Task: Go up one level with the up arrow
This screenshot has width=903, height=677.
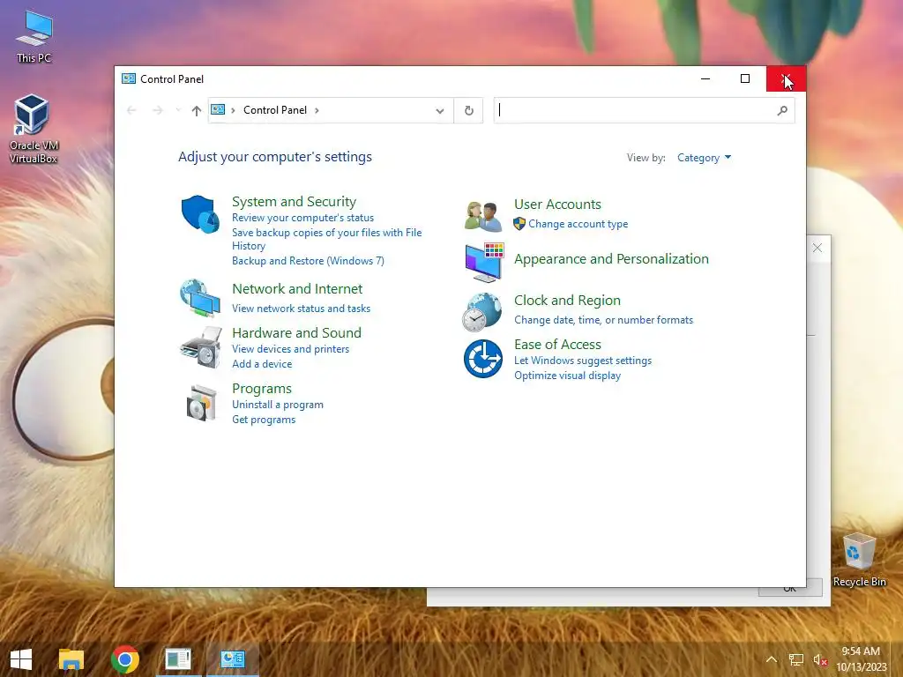Action: tap(197, 110)
